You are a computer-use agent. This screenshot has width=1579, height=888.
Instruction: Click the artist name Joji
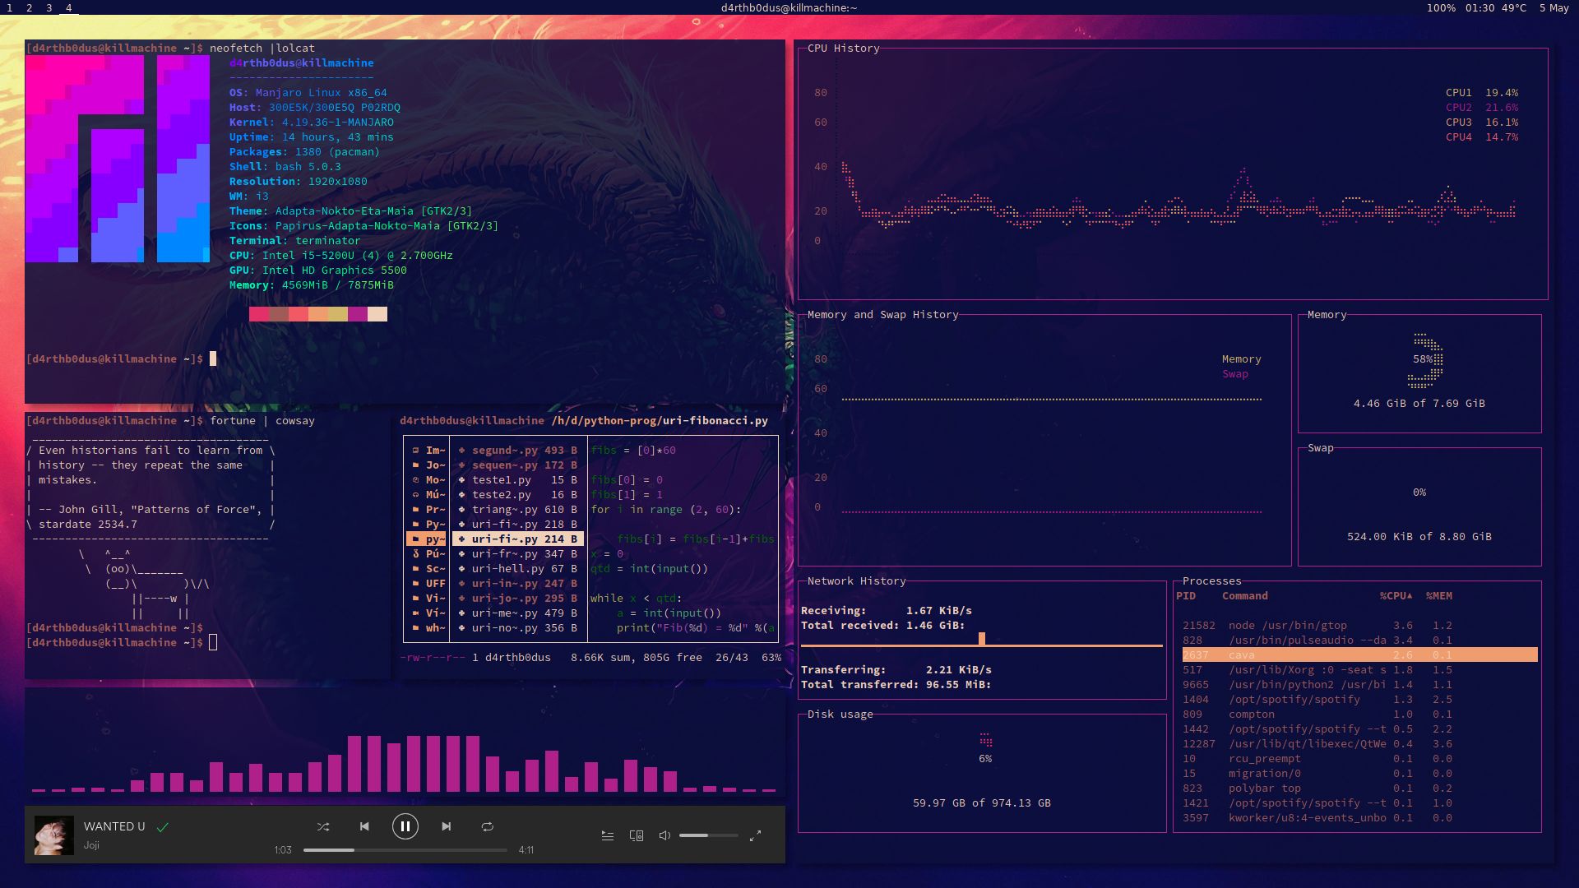tap(92, 846)
